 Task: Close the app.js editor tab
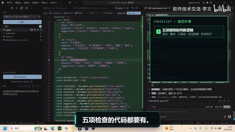point(127,8)
